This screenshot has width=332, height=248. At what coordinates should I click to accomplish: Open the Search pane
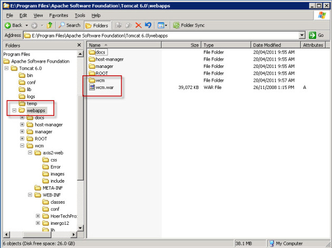pos(70,25)
